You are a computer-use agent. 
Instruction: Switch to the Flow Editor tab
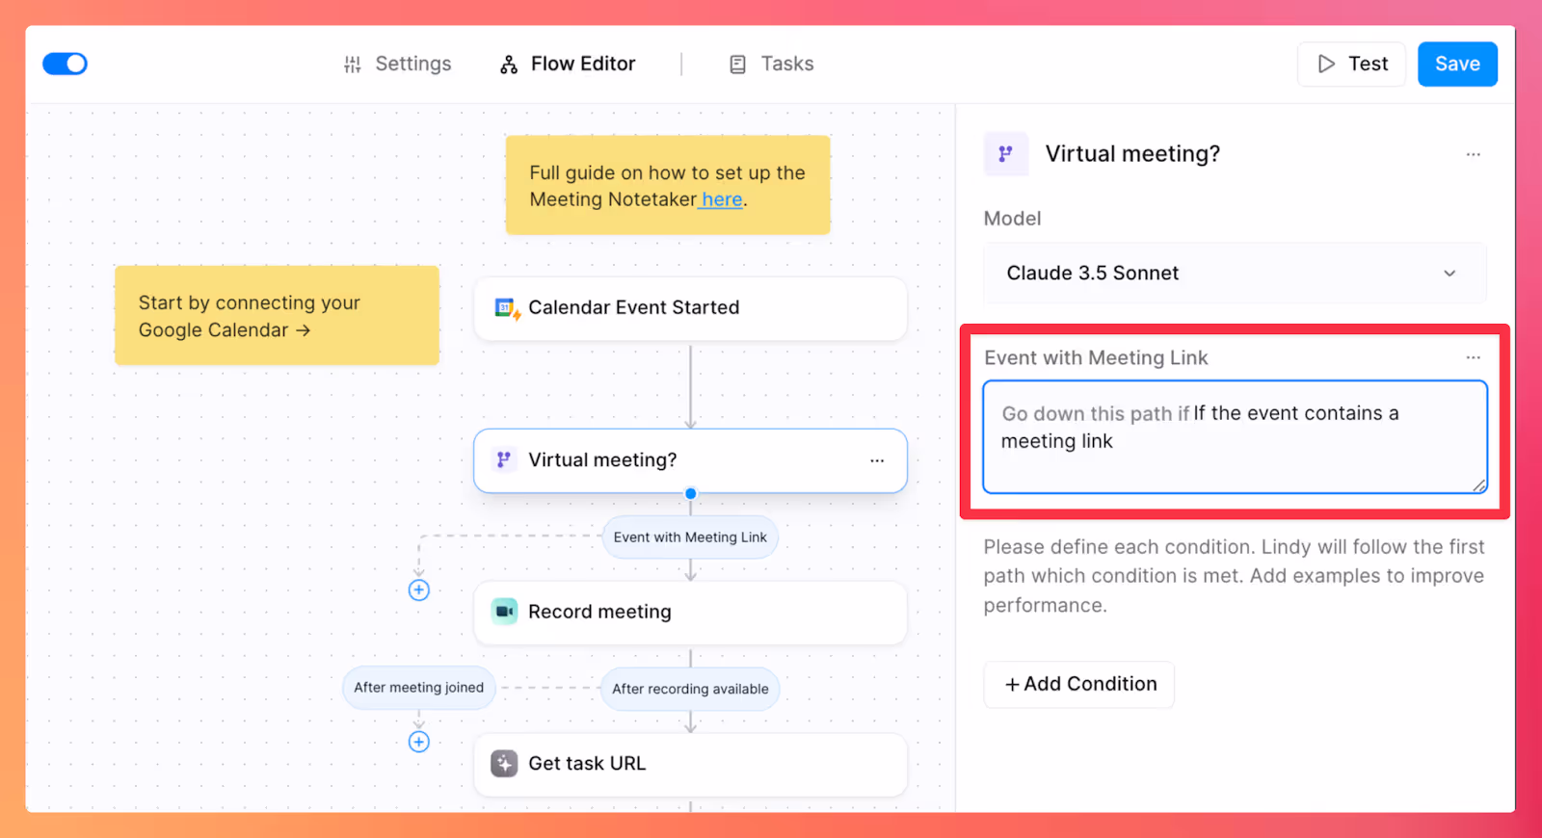[568, 64]
